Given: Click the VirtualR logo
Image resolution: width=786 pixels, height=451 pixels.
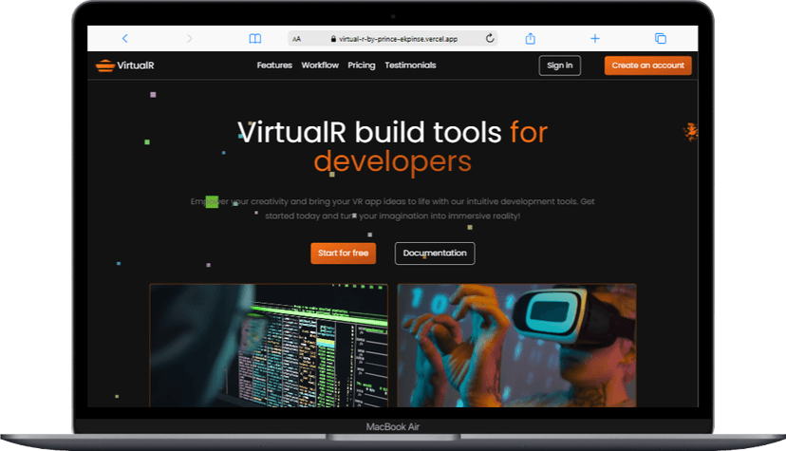Looking at the screenshot, I should (x=124, y=66).
